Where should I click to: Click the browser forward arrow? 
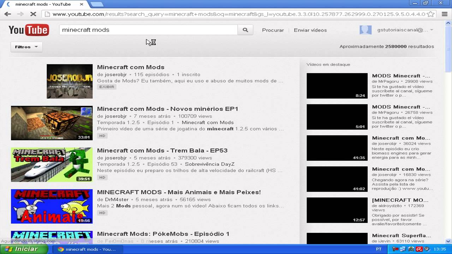point(20,14)
